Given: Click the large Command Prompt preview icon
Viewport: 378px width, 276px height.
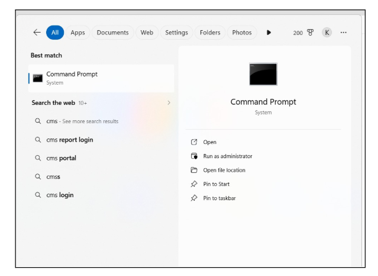Looking at the screenshot, I should click(263, 74).
